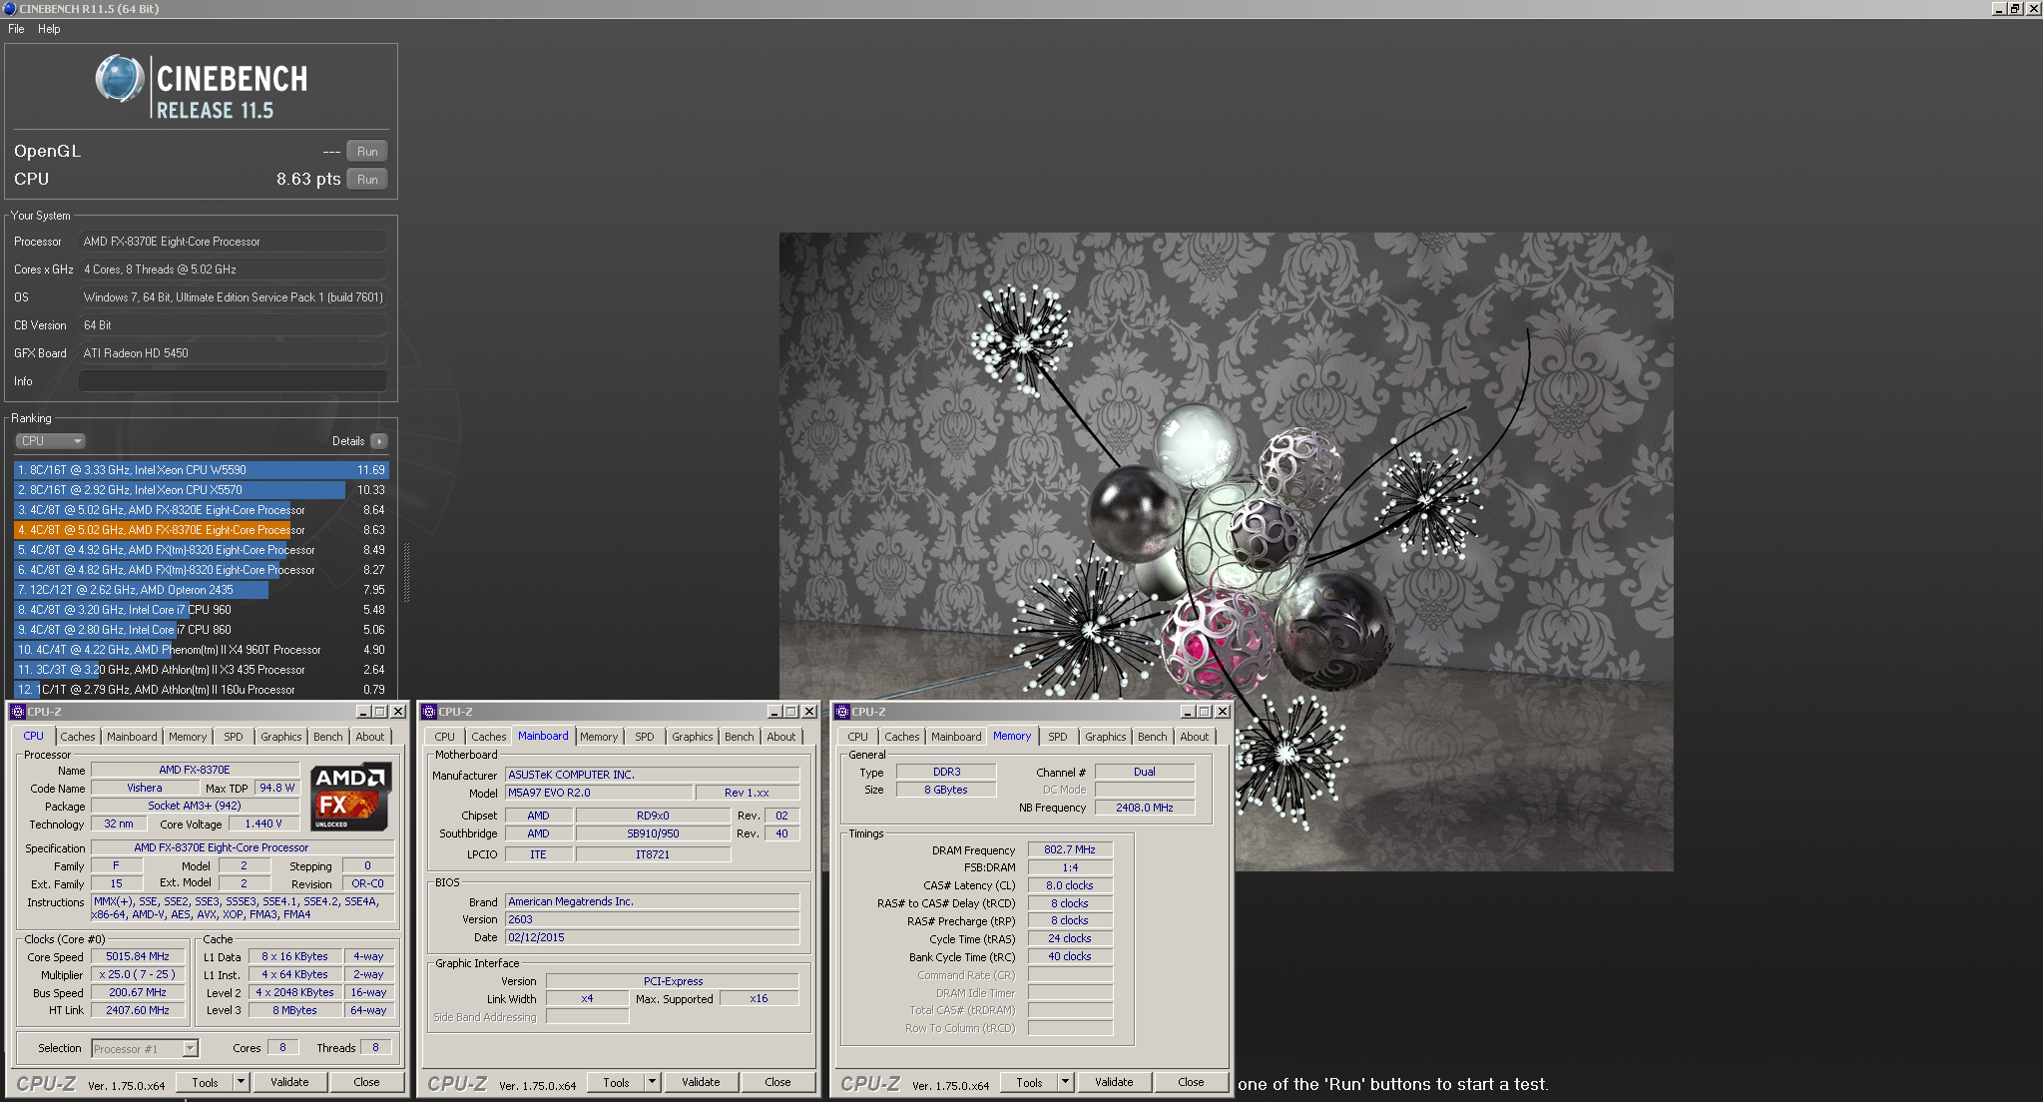Click the Ranking panel resize grip
Screen dimensions: 2043x1102
click(406, 572)
